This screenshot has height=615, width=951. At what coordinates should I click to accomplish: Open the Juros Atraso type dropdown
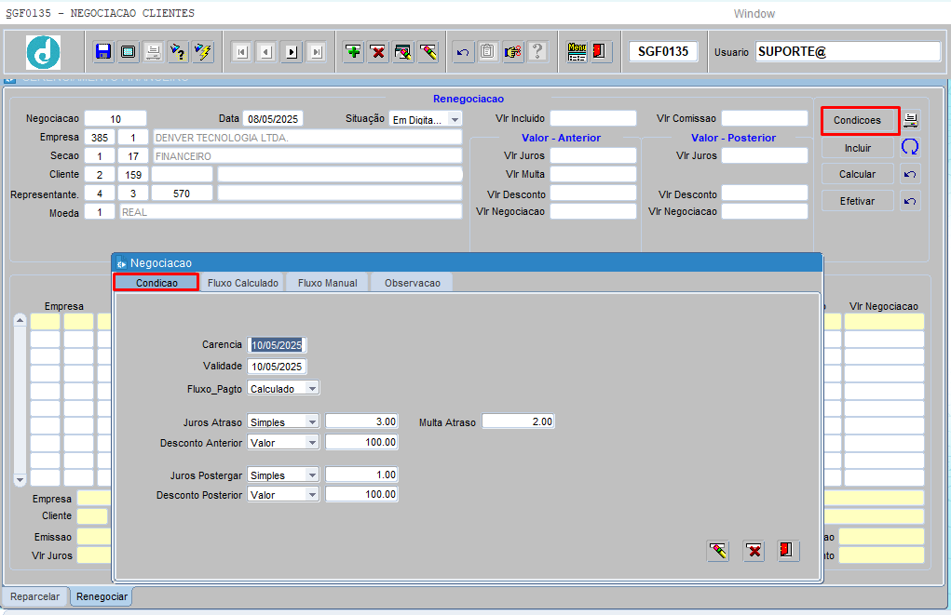click(x=312, y=421)
